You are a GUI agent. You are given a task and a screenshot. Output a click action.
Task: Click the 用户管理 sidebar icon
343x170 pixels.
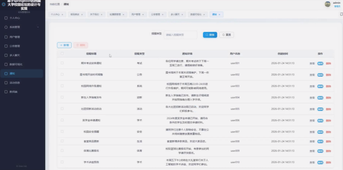pyautogui.click(x=6, y=37)
